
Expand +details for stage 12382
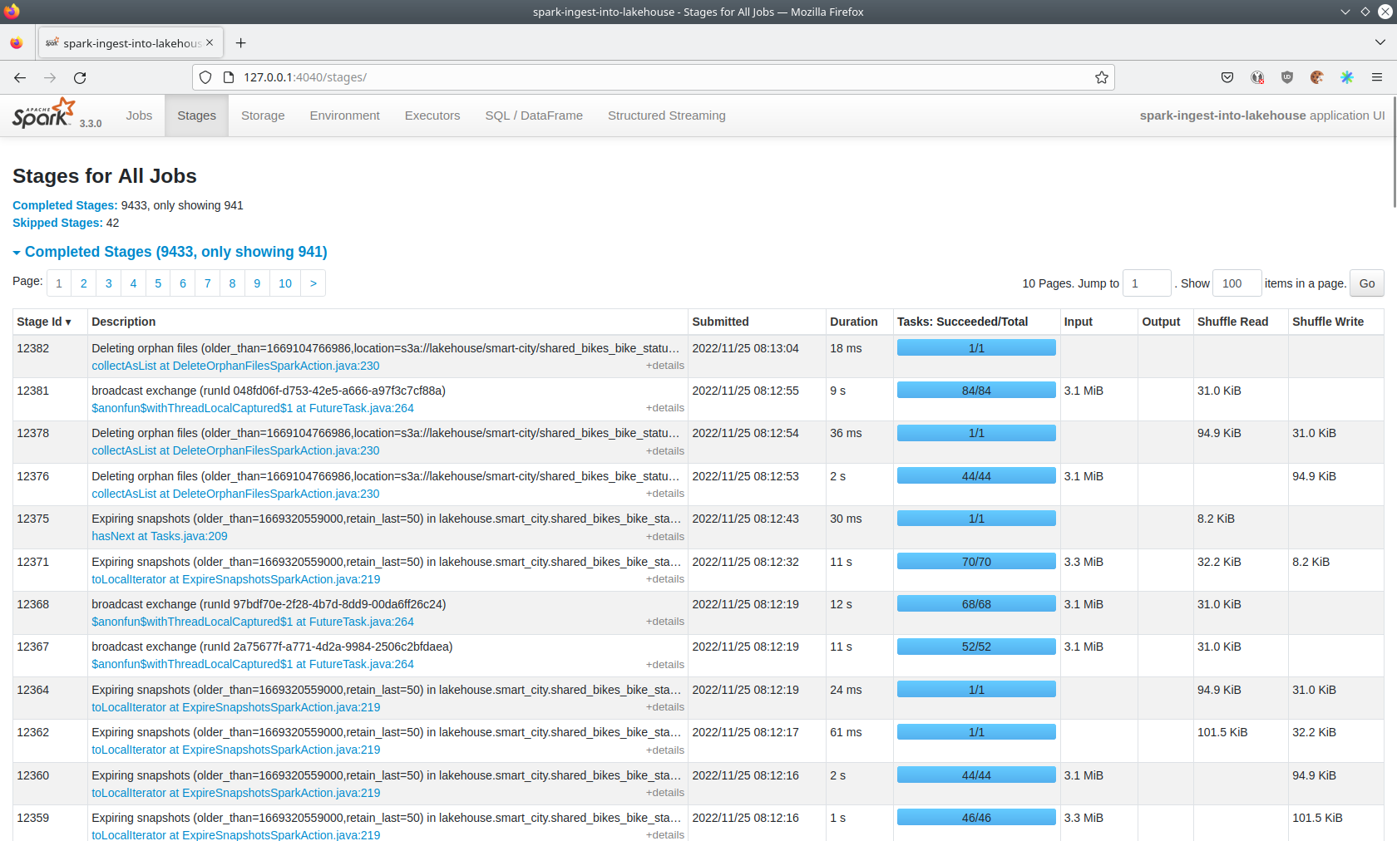(x=664, y=366)
